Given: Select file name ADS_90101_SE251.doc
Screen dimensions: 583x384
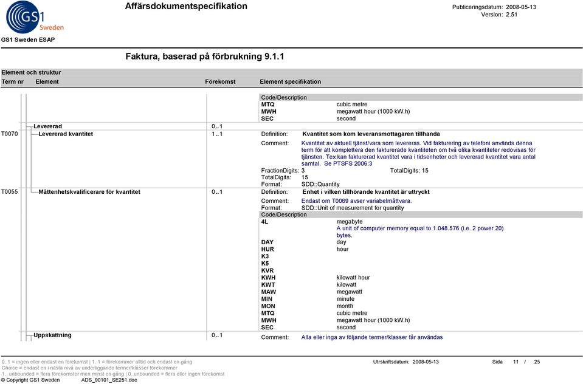Looking at the screenshot, I should click(x=109, y=380).
